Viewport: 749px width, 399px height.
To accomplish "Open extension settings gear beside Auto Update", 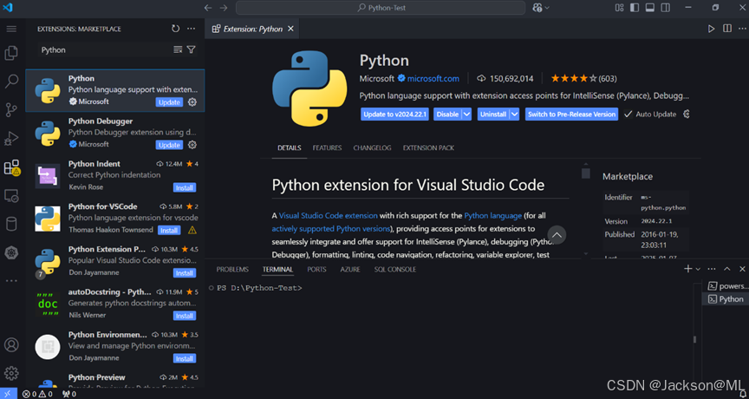I will [x=687, y=114].
